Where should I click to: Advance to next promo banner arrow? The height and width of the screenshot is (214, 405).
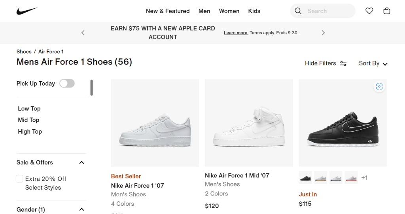click(x=323, y=33)
